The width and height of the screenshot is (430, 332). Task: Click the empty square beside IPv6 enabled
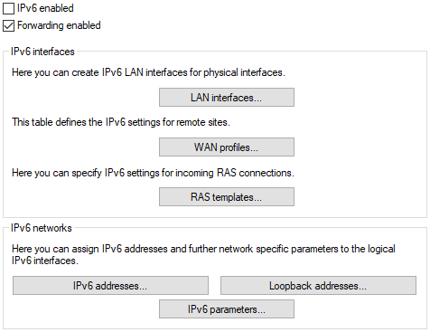tap(8, 8)
